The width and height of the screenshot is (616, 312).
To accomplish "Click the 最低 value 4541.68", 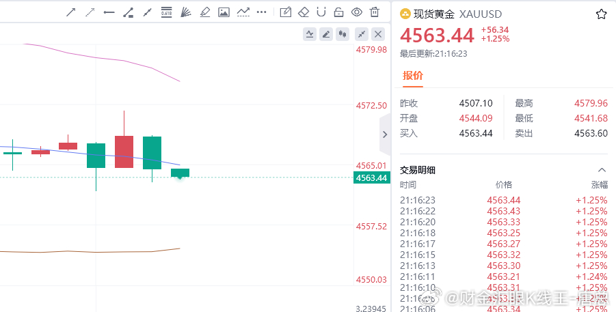I will click(x=591, y=118).
